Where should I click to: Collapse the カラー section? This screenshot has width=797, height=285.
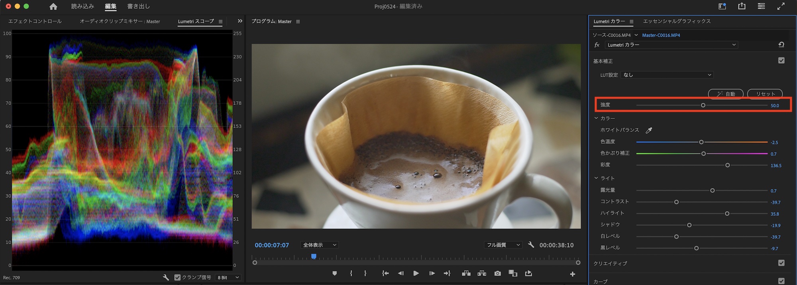[x=596, y=118]
